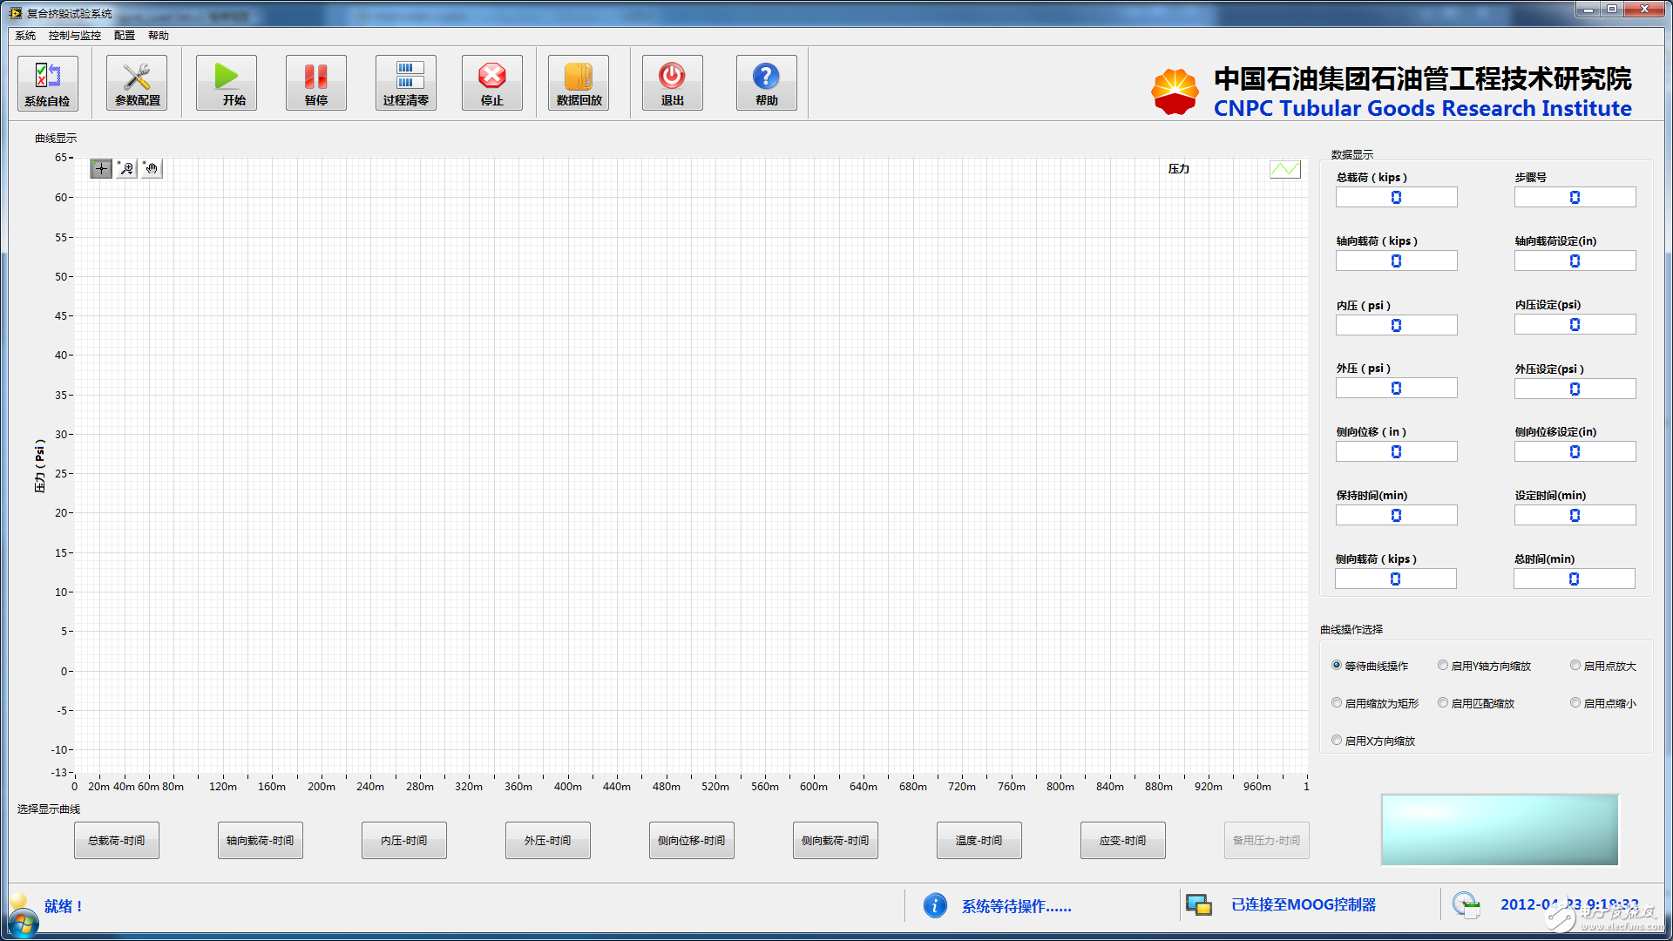
Task: Click the cyan color indicator box
Action: [1500, 829]
